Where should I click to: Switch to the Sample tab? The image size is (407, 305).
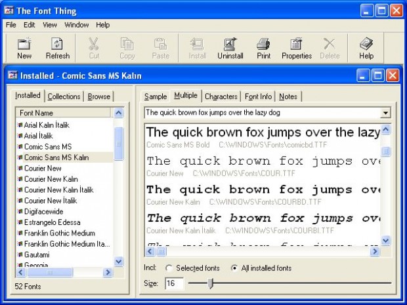point(156,96)
